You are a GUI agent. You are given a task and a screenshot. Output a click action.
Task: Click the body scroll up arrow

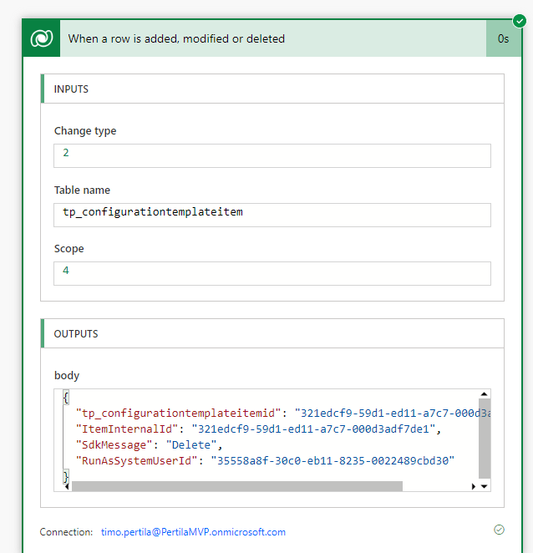[485, 395]
